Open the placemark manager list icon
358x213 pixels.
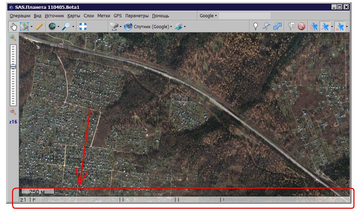(292, 26)
